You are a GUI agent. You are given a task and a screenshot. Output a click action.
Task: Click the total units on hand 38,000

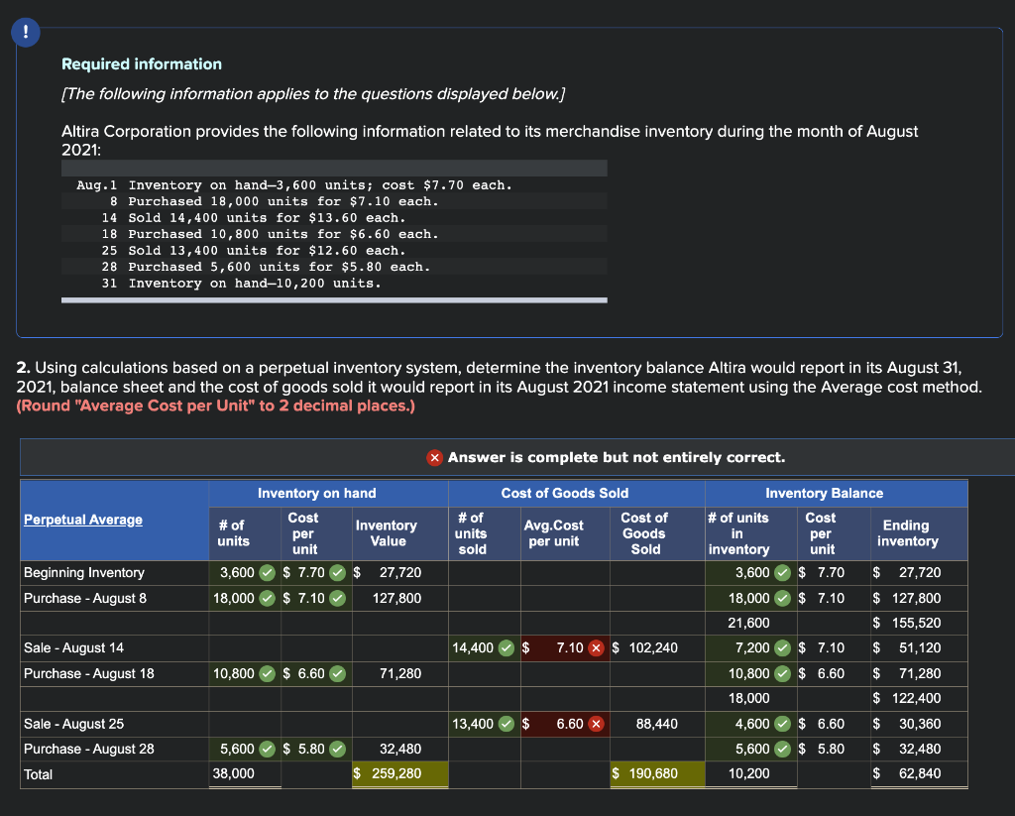(234, 774)
